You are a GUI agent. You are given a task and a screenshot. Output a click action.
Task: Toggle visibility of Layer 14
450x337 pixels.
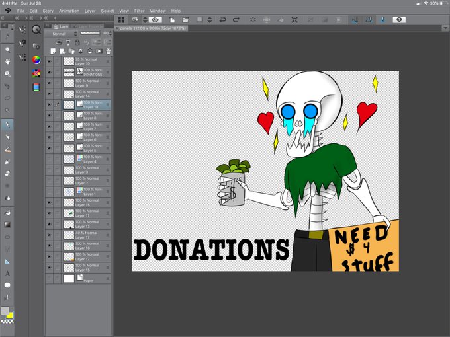click(50, 94)
